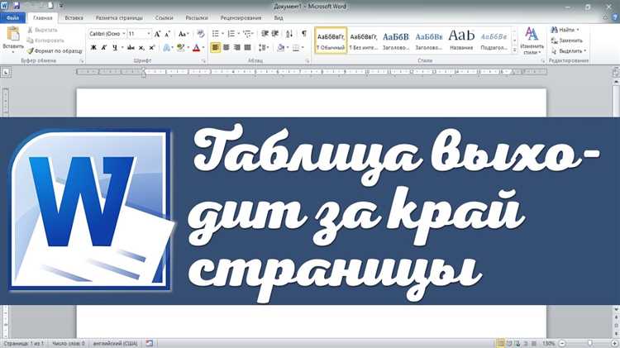620x348 pixels.
Task: Click the zoom slider handle in status bar
Action: pos(590,344)
